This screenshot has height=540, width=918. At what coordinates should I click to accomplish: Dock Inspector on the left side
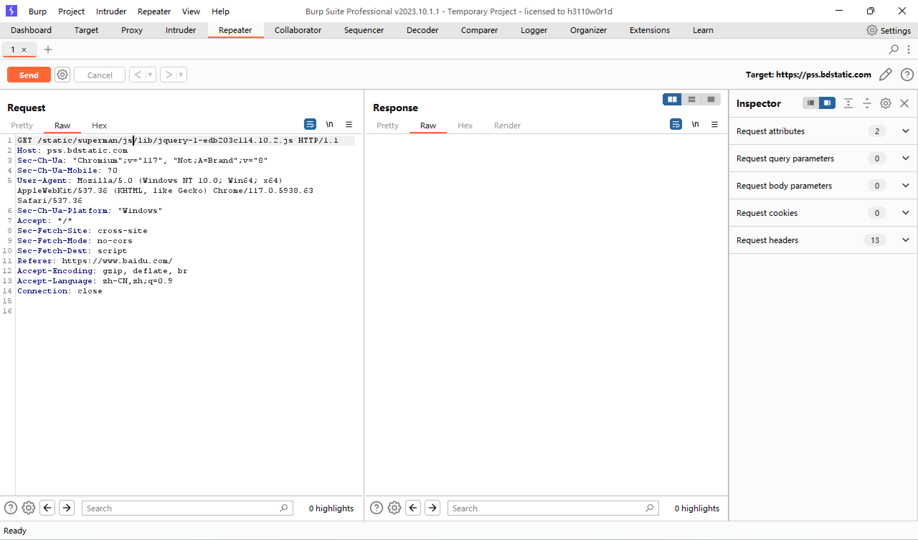(x=810, y=103)
